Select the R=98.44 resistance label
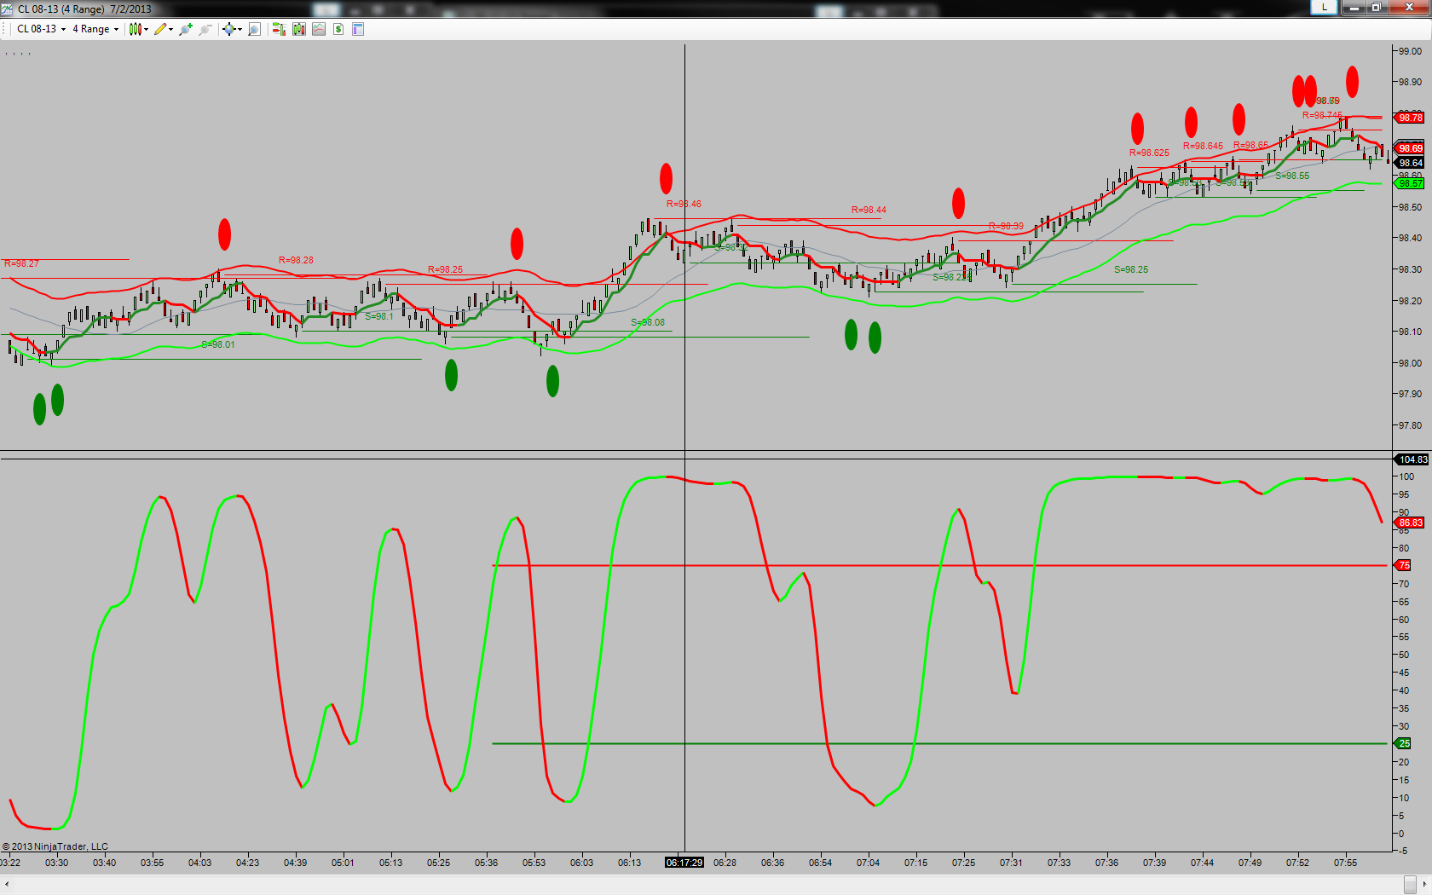 (x=869, y=210)
